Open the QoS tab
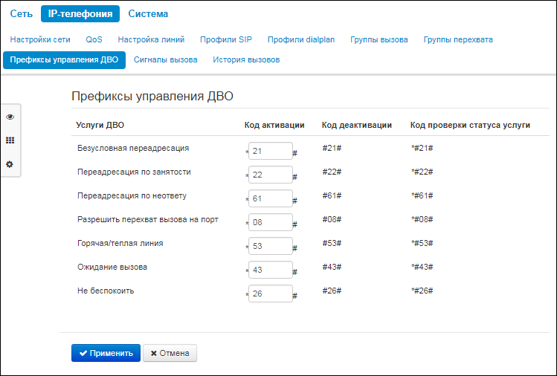The image size is (557, 376). pyautogui.click(x=94, y=39)
